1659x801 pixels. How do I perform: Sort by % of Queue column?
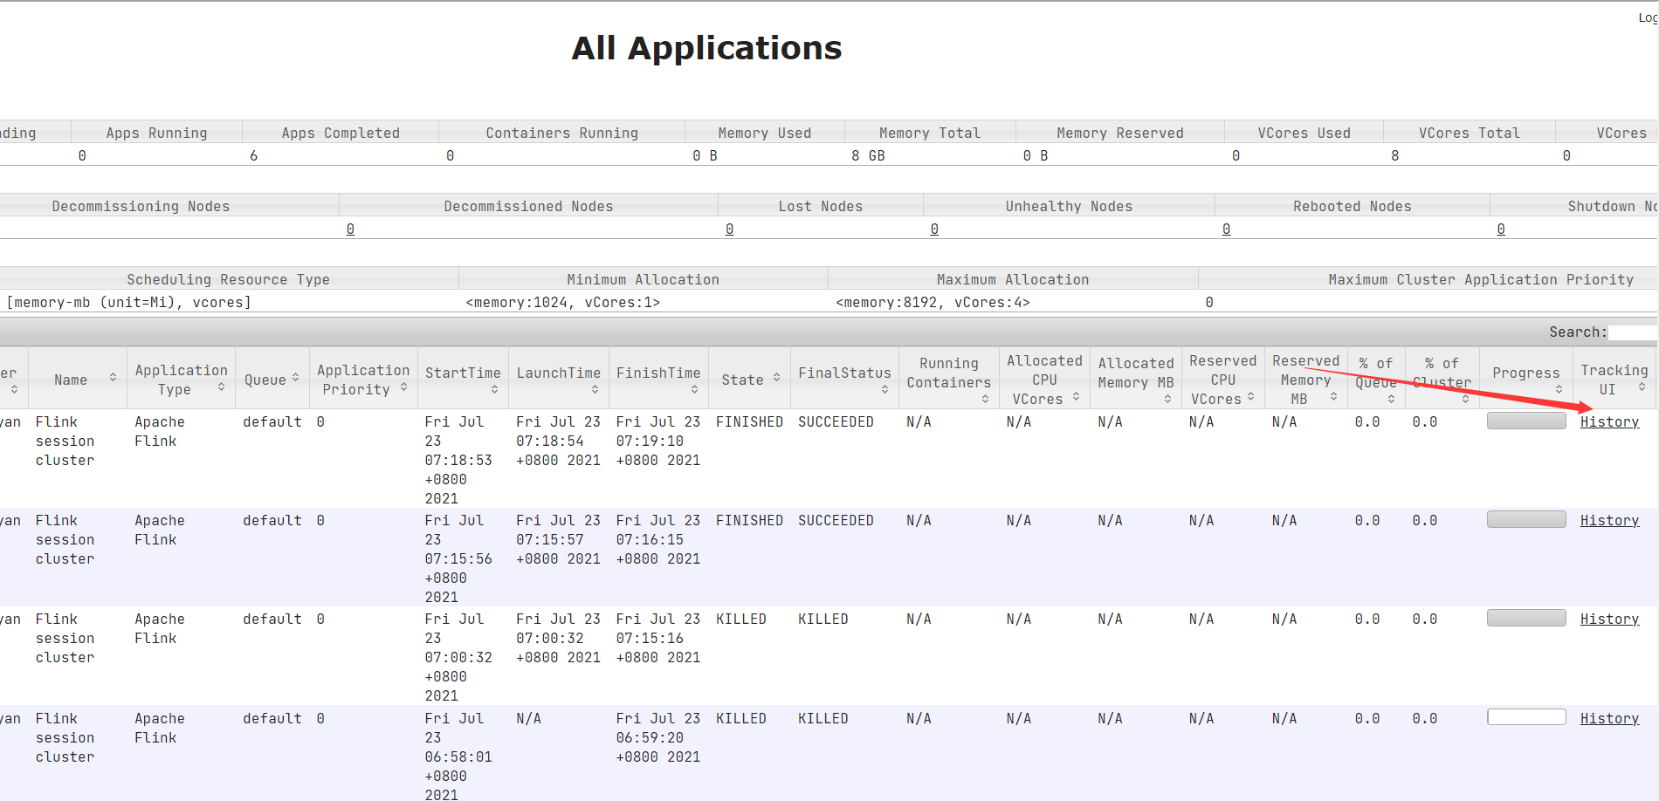tap(1376, 380)
